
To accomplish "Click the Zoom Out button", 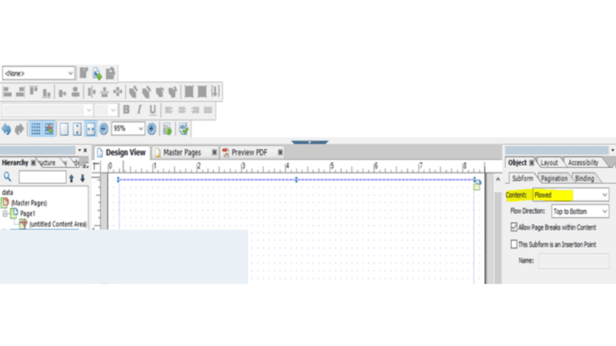I will click(103, 129).
